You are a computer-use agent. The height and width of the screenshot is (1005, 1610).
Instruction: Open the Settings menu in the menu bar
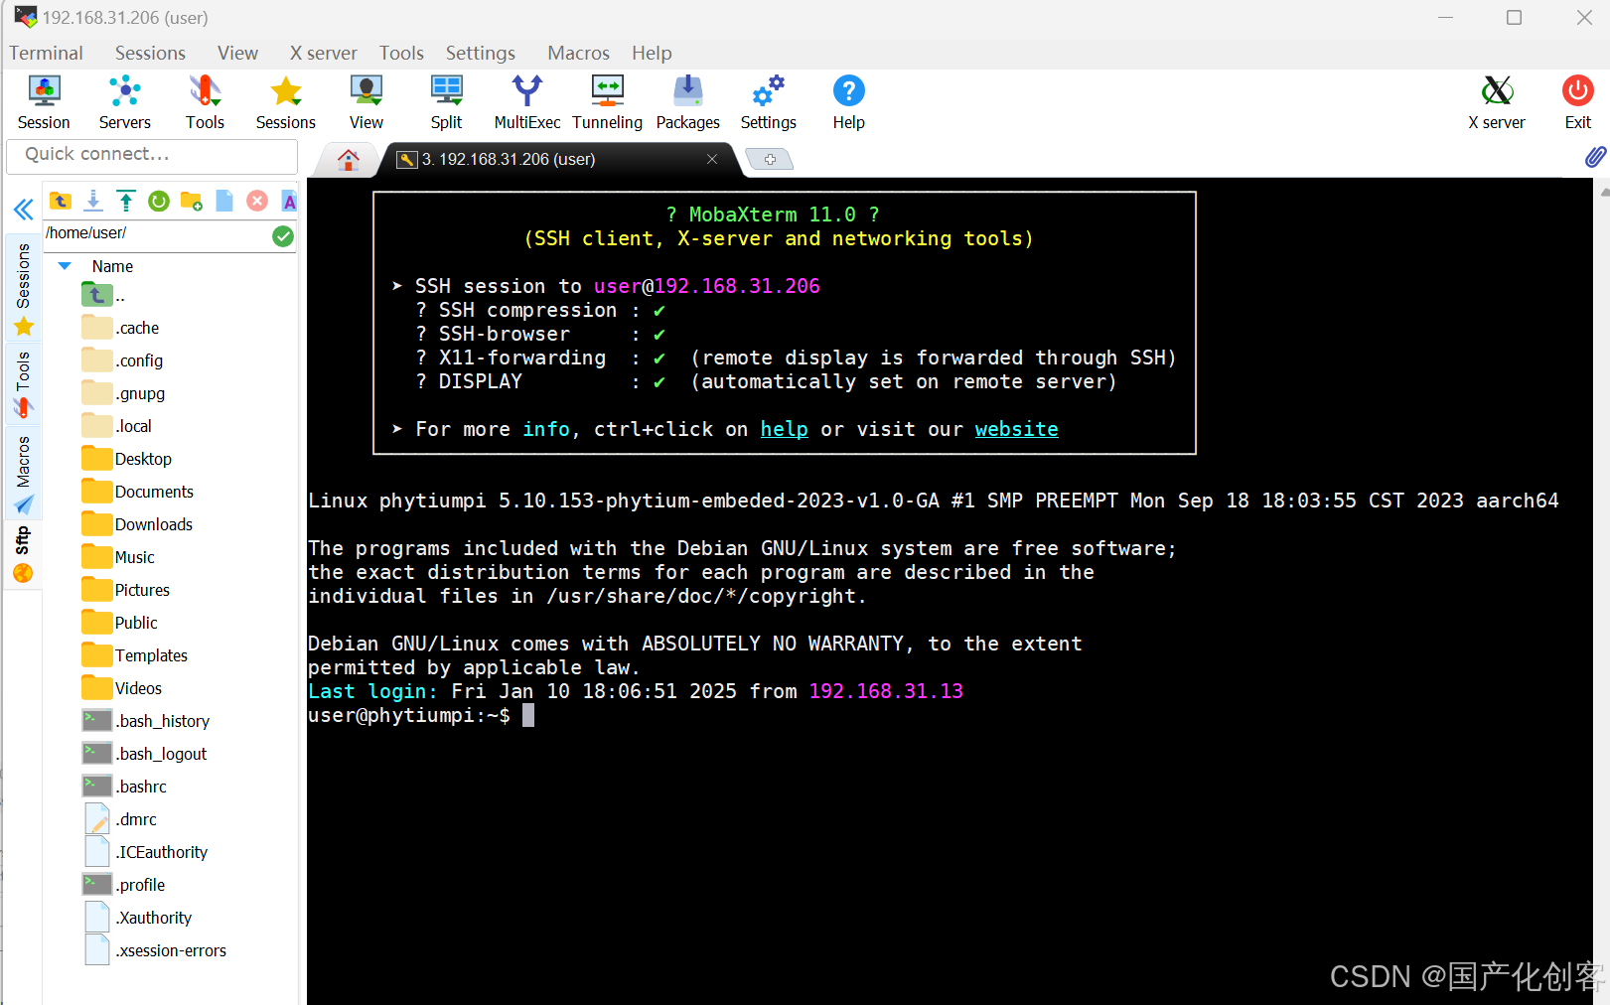click(x=480, y=53)
